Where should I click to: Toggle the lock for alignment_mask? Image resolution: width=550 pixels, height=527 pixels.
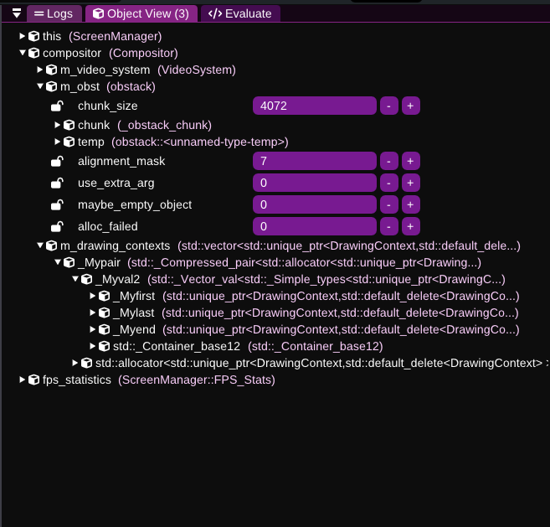(57, 161)
